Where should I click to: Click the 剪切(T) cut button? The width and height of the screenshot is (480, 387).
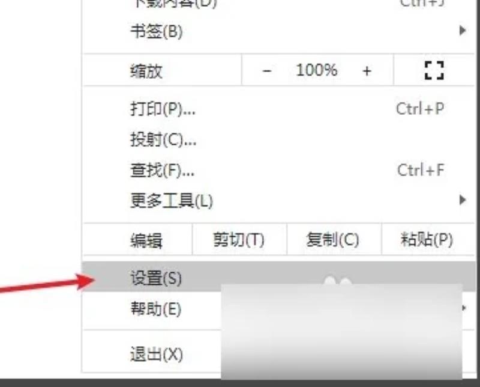239,240
